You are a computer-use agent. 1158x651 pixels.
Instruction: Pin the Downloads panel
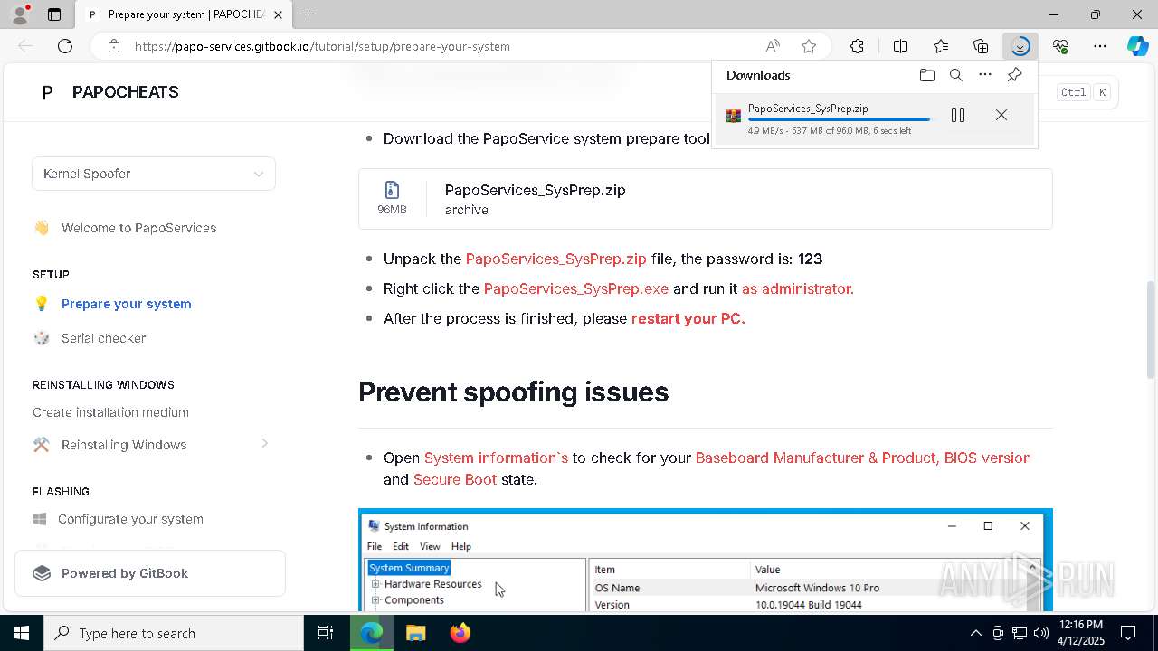tap(1014, 75)
